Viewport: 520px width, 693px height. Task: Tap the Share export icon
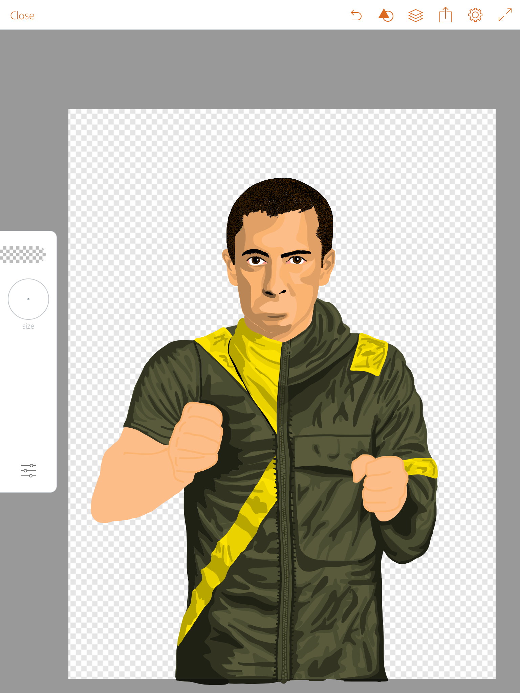click(446, 15)
